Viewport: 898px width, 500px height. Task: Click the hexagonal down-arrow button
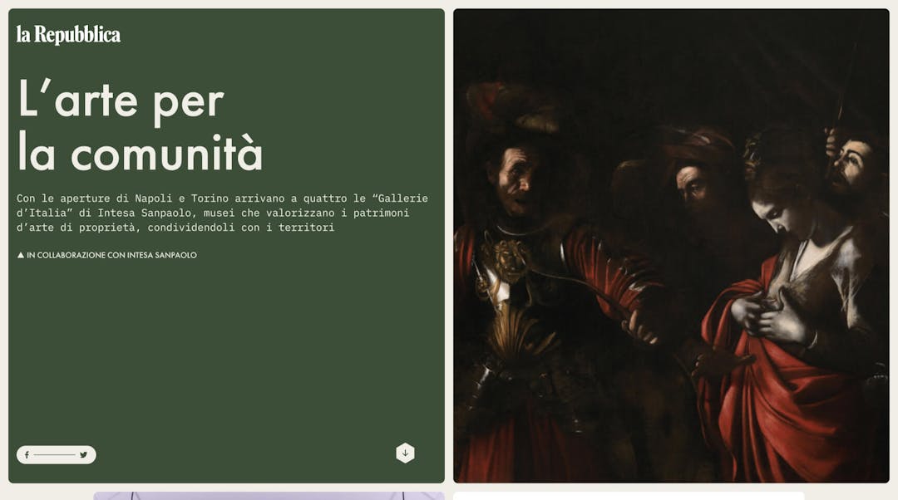tap(405, 453)
